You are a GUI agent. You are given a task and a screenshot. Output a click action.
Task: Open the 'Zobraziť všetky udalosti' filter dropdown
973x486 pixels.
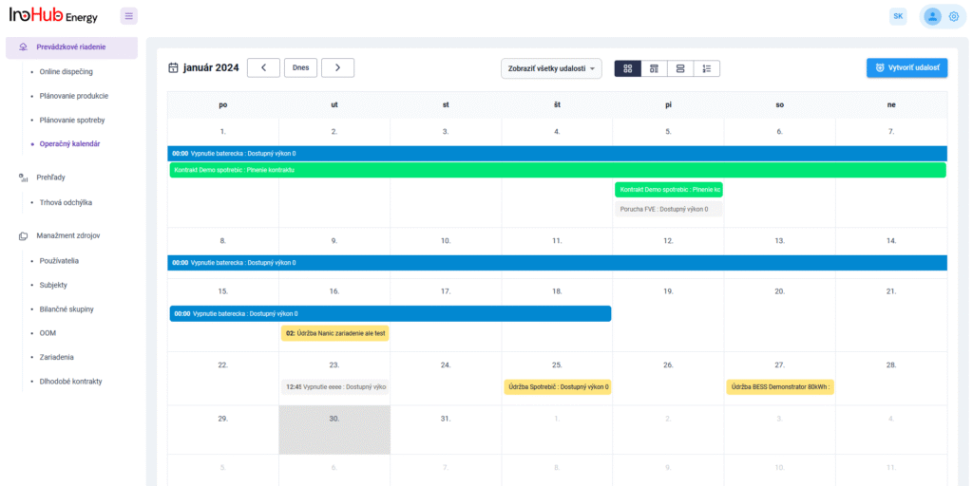tap(551, 68)
